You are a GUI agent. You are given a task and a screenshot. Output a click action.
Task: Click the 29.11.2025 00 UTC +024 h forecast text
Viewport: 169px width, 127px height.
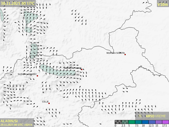tap(16, 125)
